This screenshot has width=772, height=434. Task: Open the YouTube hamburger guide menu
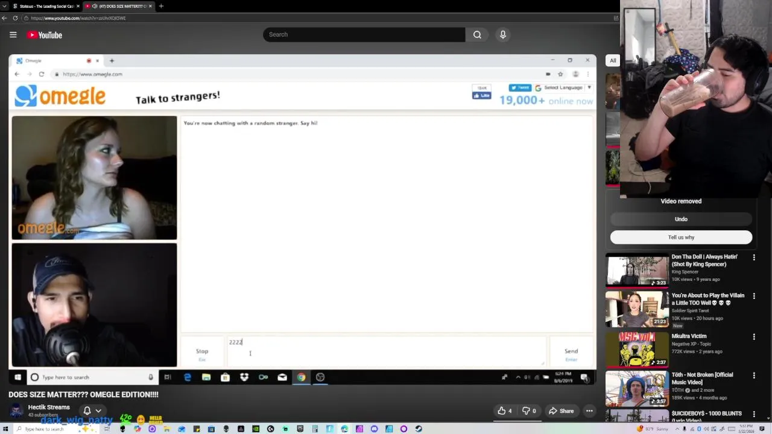click(13, 35)
